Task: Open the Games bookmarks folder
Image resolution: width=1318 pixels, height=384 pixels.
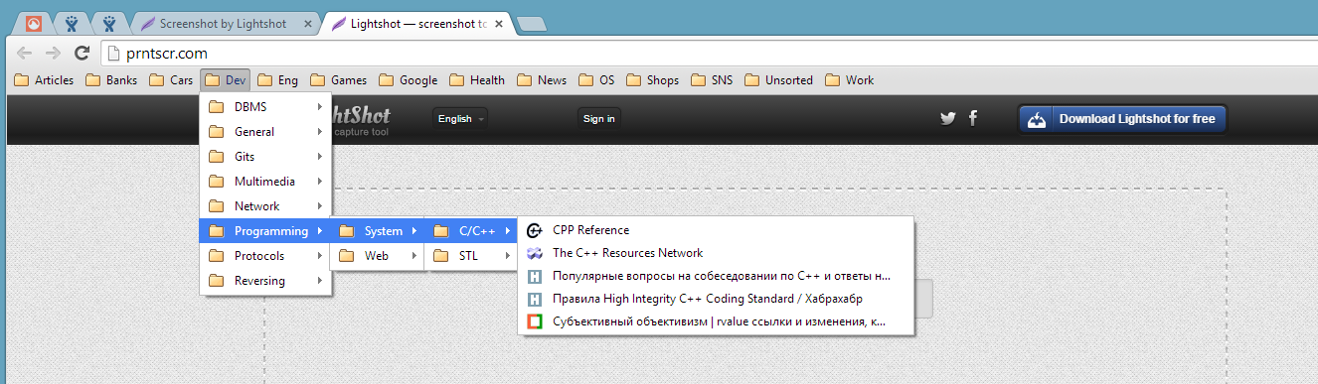Action: tap(338, 80)
